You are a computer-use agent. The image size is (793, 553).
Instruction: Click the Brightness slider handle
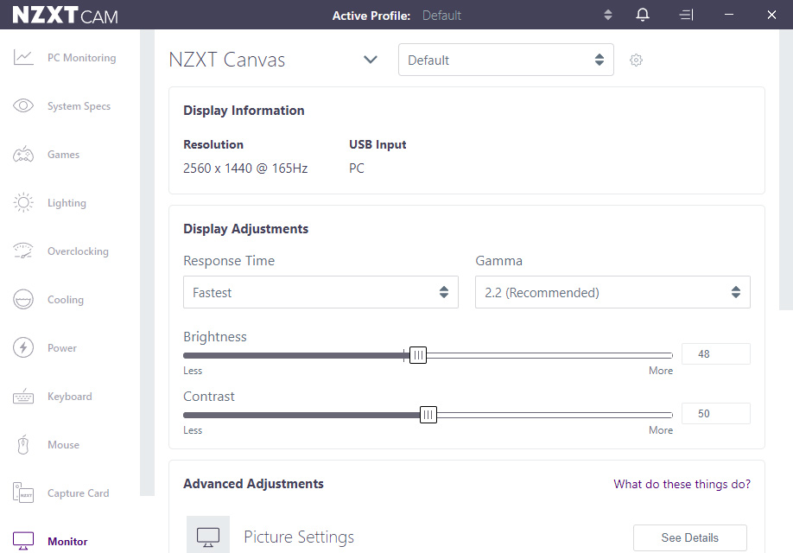click(418, 355)
